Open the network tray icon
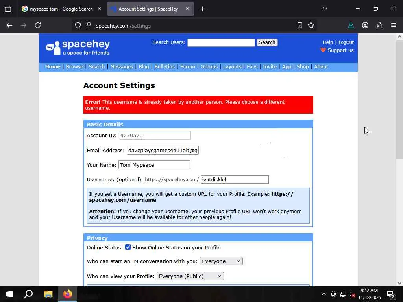Screen dimensions: 403x302 coord(343,294)
